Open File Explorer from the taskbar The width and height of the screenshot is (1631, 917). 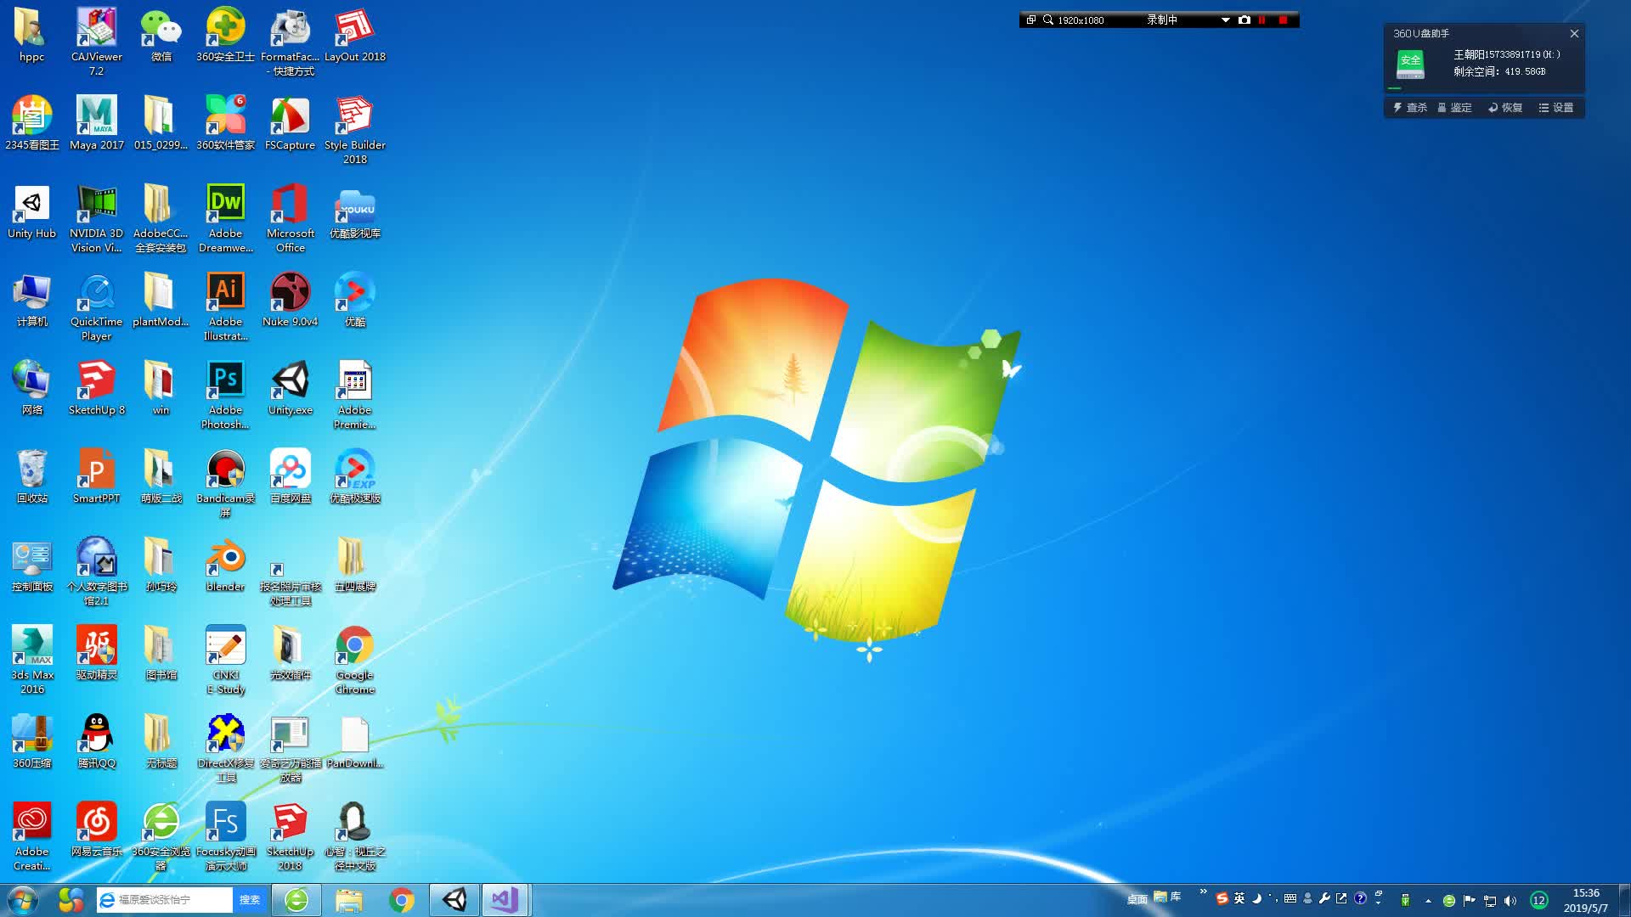point(348,900)
